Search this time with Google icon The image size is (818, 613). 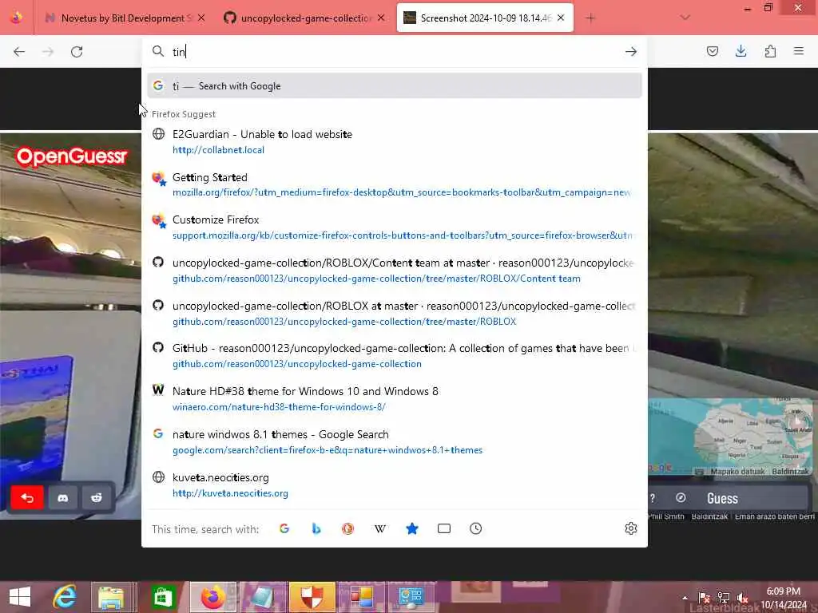click(284, 528)
